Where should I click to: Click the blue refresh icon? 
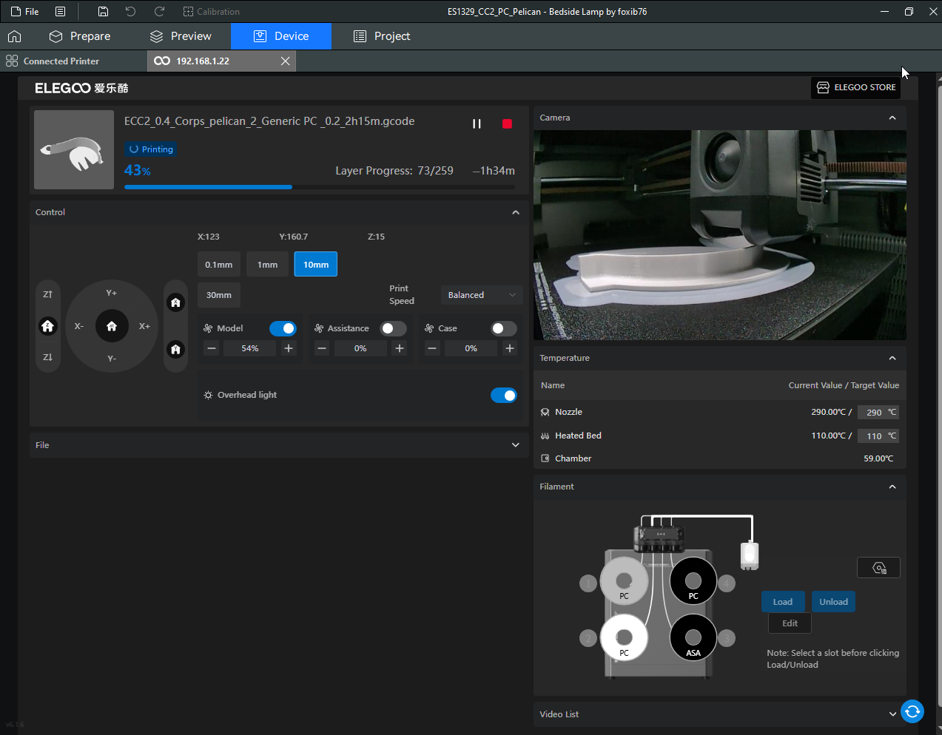coord(912,711)
